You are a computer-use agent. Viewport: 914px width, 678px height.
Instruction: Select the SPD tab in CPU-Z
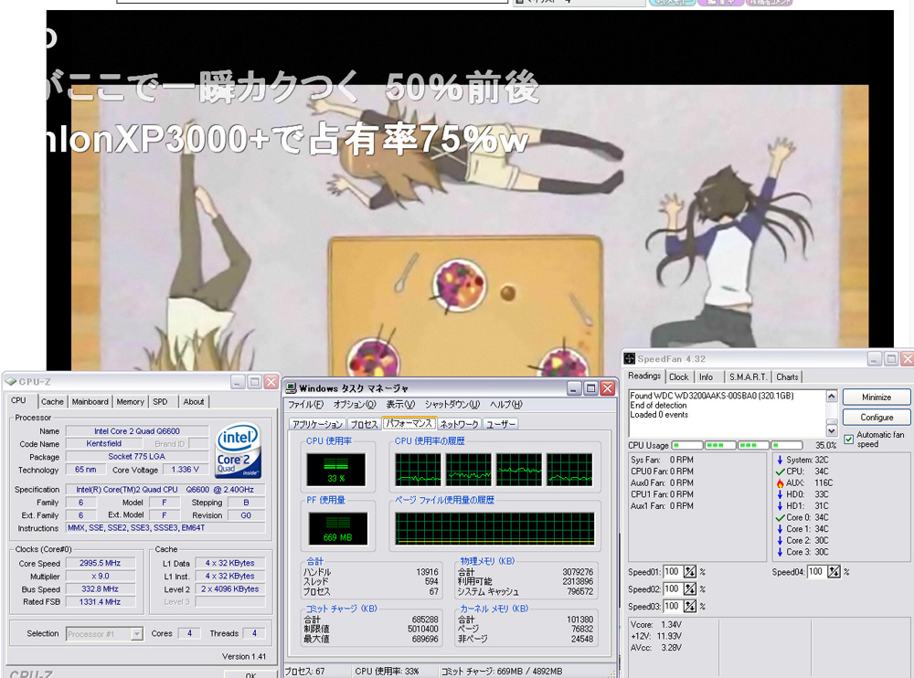(160, 402)
